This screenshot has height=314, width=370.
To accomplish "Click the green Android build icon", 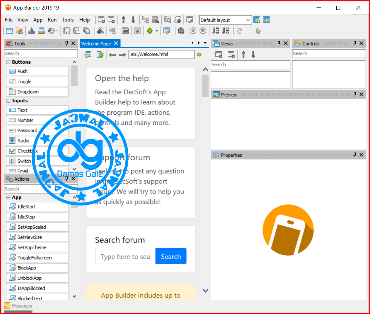I will (150, 31).
